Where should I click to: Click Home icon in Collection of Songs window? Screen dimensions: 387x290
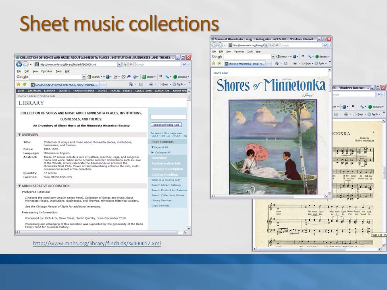[131, 84]
